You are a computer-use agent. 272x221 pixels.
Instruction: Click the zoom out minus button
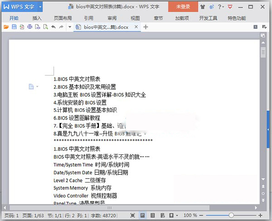201,216
